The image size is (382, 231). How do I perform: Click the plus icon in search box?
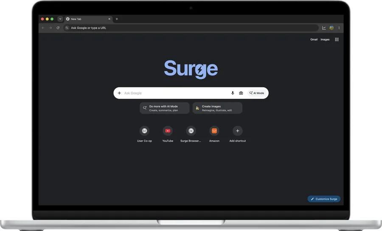119,93
